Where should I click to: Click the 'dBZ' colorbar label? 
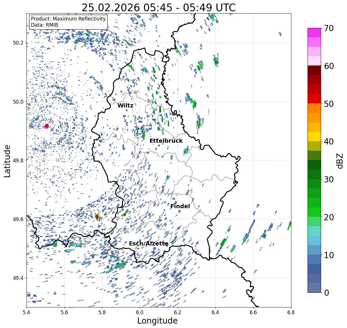coord(340,161)
